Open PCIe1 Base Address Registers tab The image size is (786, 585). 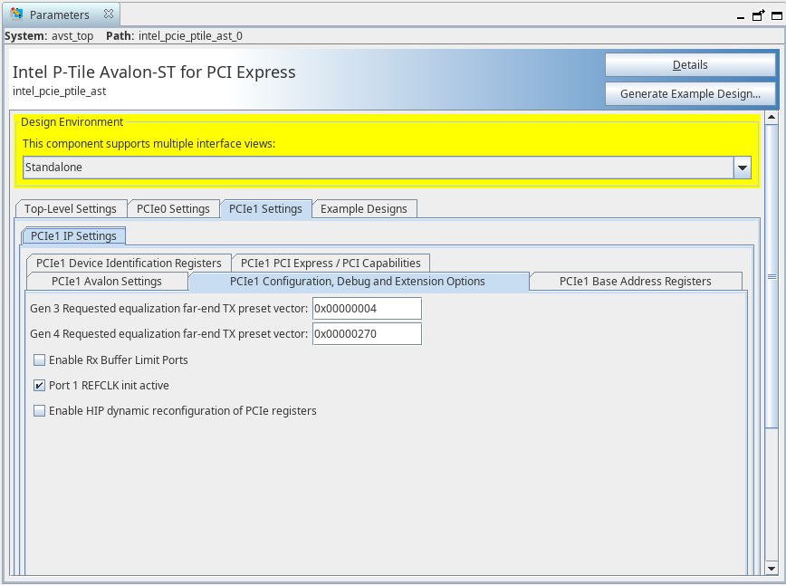point(635,282)
